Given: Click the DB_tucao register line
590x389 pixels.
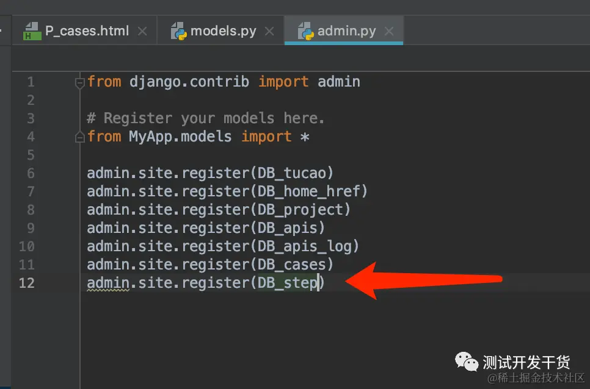Looking at the screenshot, I should (x=210, y=174).
